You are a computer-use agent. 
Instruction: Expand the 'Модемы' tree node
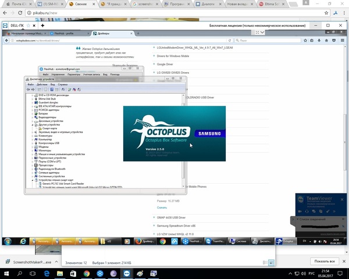tap(32, 147)
